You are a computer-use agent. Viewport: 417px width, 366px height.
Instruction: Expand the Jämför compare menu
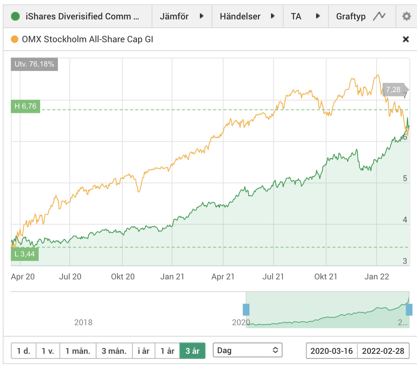[x=182, y=16]
